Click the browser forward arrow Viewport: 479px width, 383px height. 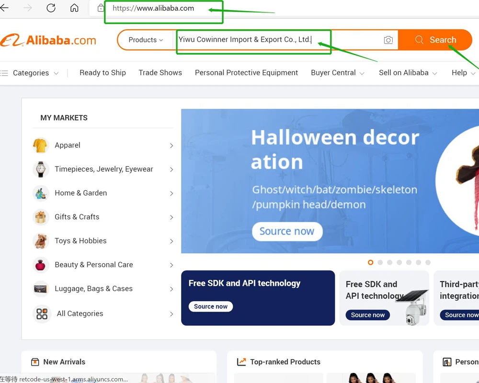point(27,8)
